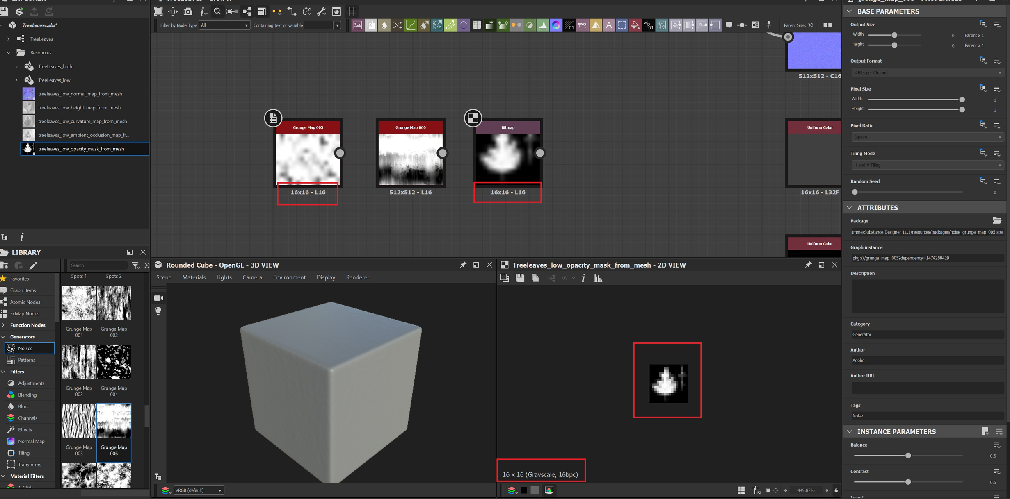Expand the TreeLeaves_high resource
Image resolution: width=1010 pixels, height=499 pixels.
pyautogui.click(x=16, y=66)
